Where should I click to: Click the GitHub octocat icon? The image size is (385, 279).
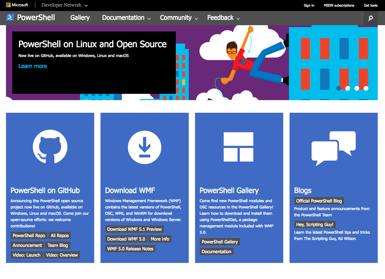click(50, 147)
